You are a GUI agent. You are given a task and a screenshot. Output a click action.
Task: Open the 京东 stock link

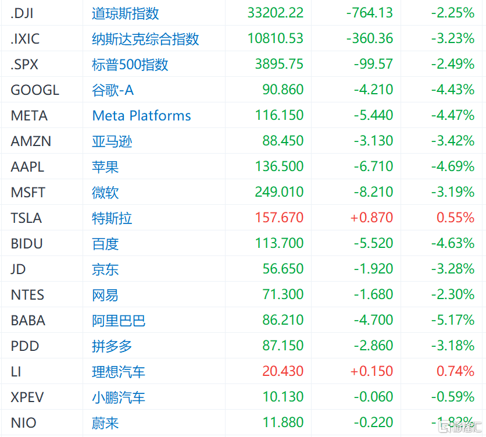click(105, 269)
